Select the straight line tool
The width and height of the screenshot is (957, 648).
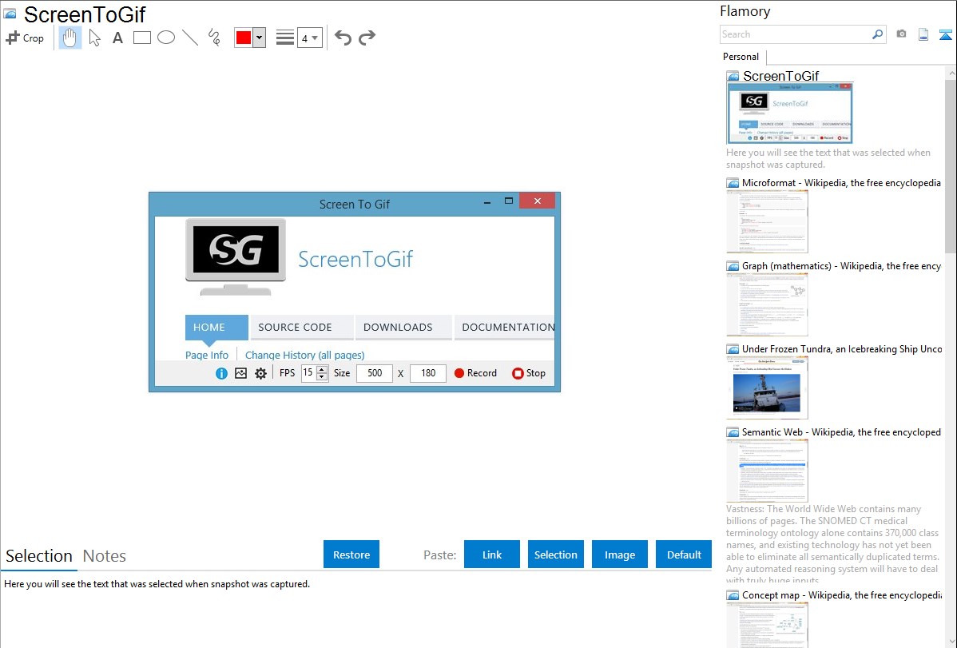click(190, 38)
